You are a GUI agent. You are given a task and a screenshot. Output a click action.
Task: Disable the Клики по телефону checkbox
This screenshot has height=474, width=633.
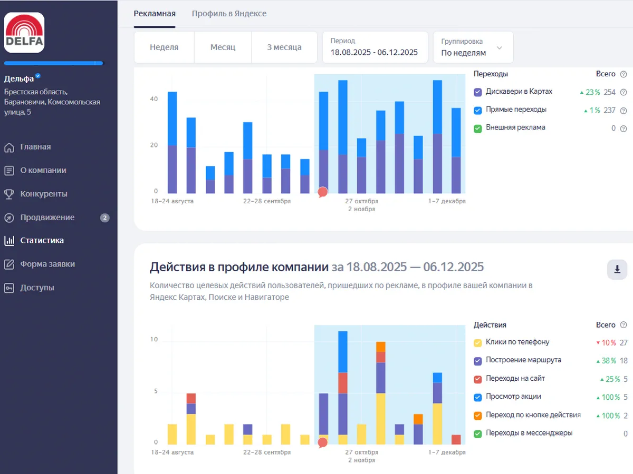478,343
